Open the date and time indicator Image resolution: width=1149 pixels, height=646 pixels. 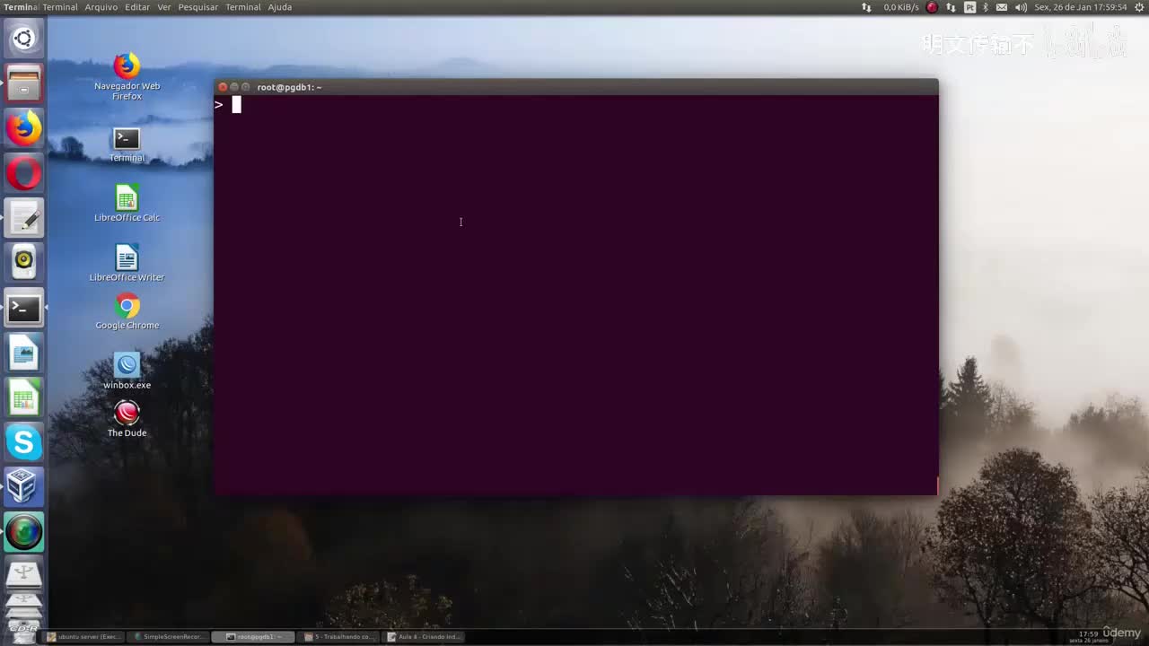(x=1080, y=7)
